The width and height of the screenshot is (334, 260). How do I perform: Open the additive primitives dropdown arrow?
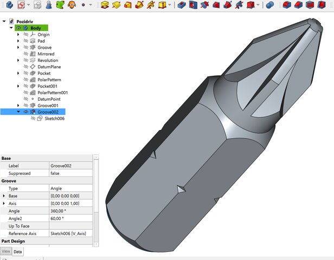(x=170, y=5)
